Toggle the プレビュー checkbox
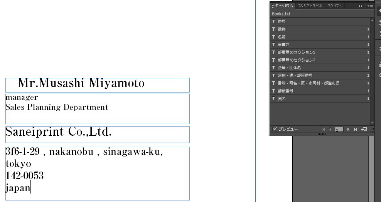The width and height of the screenshot is (381, 202). click(275, 129)
